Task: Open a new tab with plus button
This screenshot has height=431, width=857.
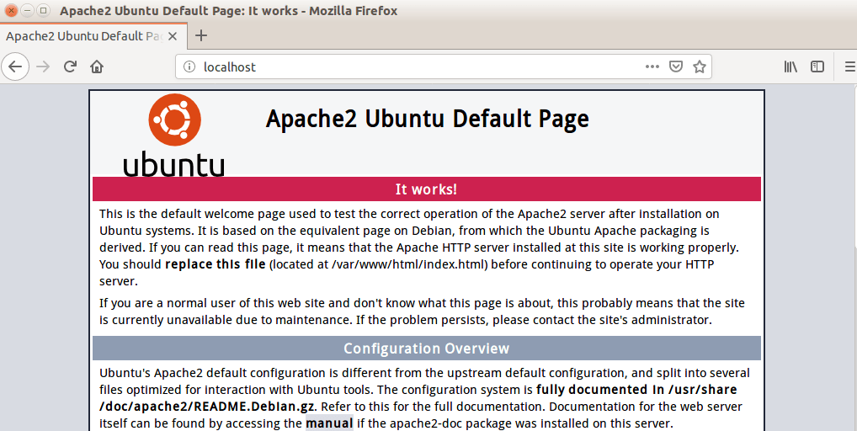Action: pyautogui.click(x=200, y=35)
